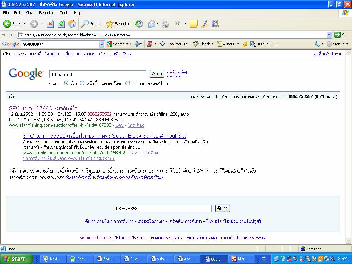
Task: Print the page with the printer icon
Action: [x=165, y=24]
